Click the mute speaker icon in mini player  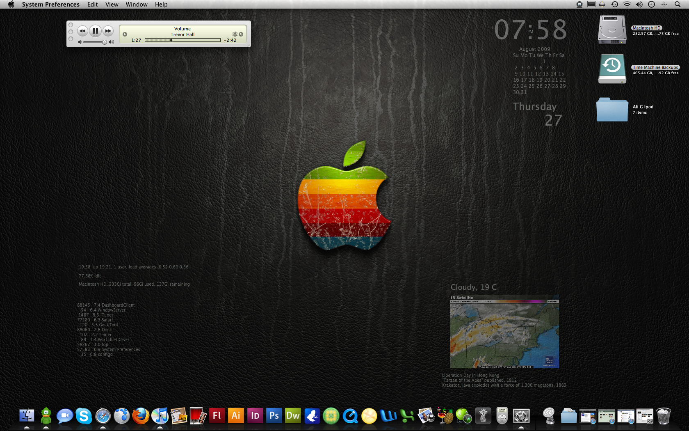tap(80, 42)
